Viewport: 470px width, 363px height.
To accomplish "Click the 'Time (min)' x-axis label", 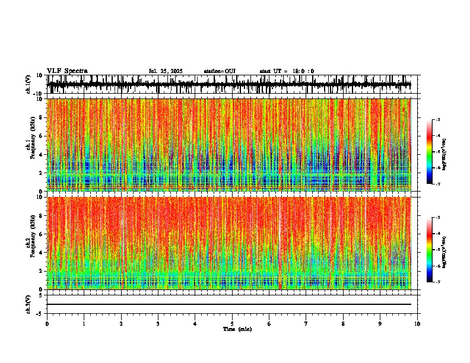I will pos(237,329).
